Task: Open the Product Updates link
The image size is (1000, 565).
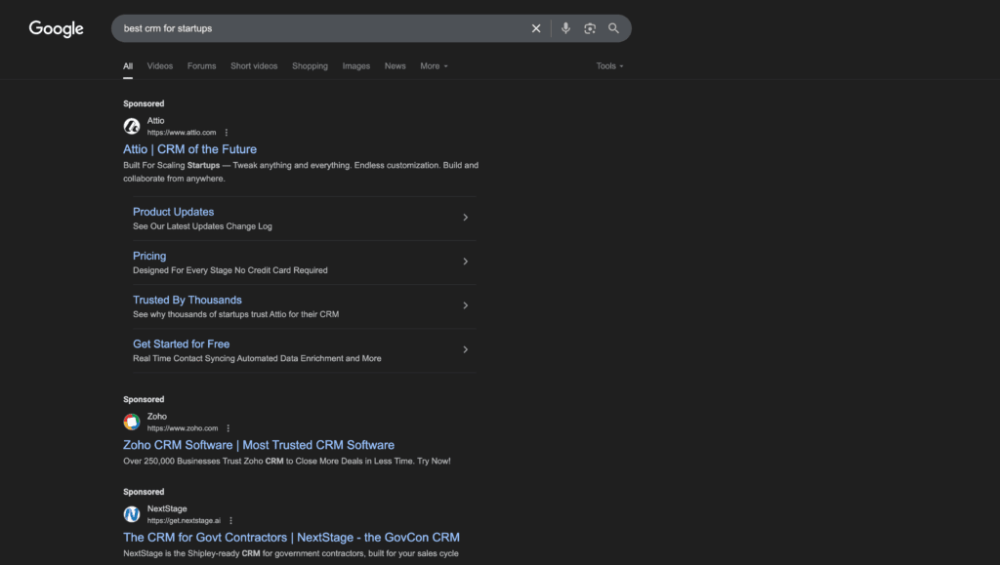Action: coord(174,212)
